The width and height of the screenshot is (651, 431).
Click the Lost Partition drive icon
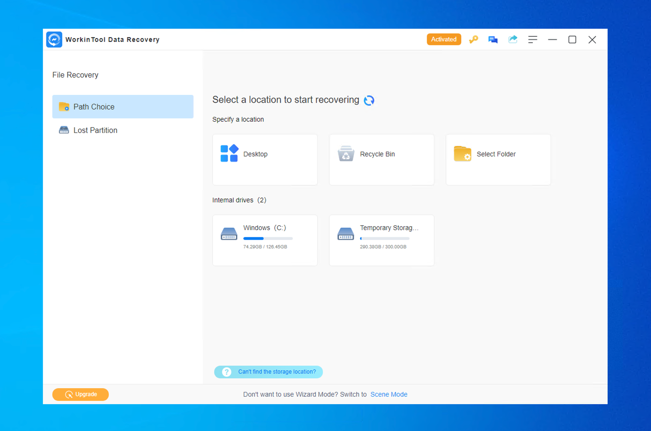pos(64,130)
